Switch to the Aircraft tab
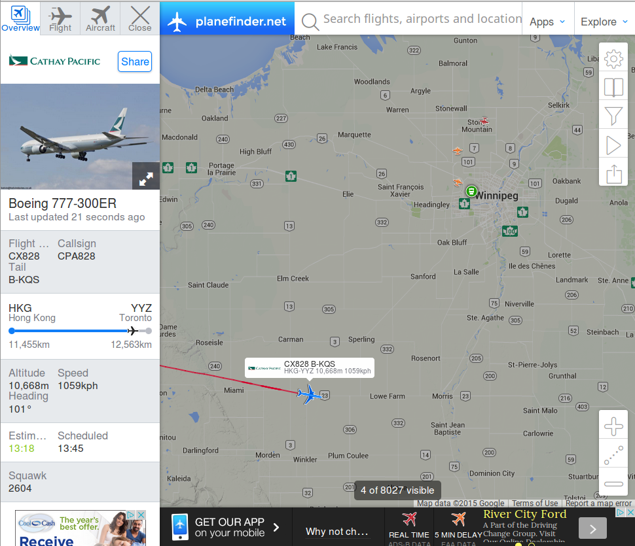635x546 pixels. tap(100, 18)
